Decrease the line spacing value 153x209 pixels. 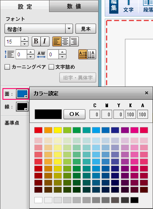(x=31, y=57)
